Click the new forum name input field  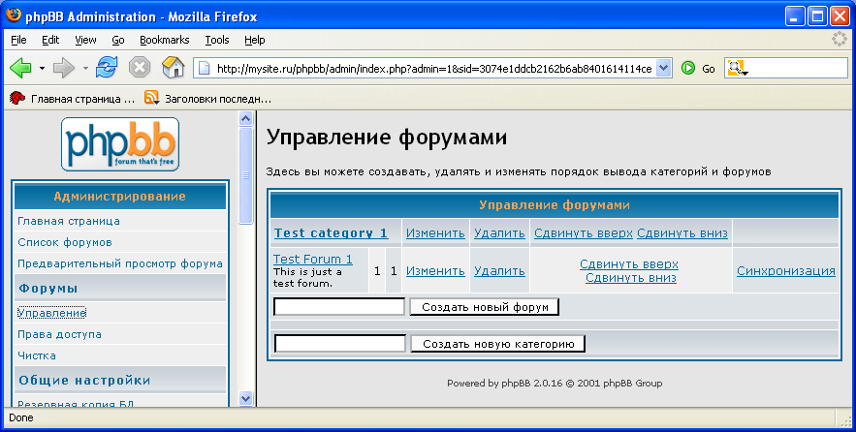click(x=339, y=306)
